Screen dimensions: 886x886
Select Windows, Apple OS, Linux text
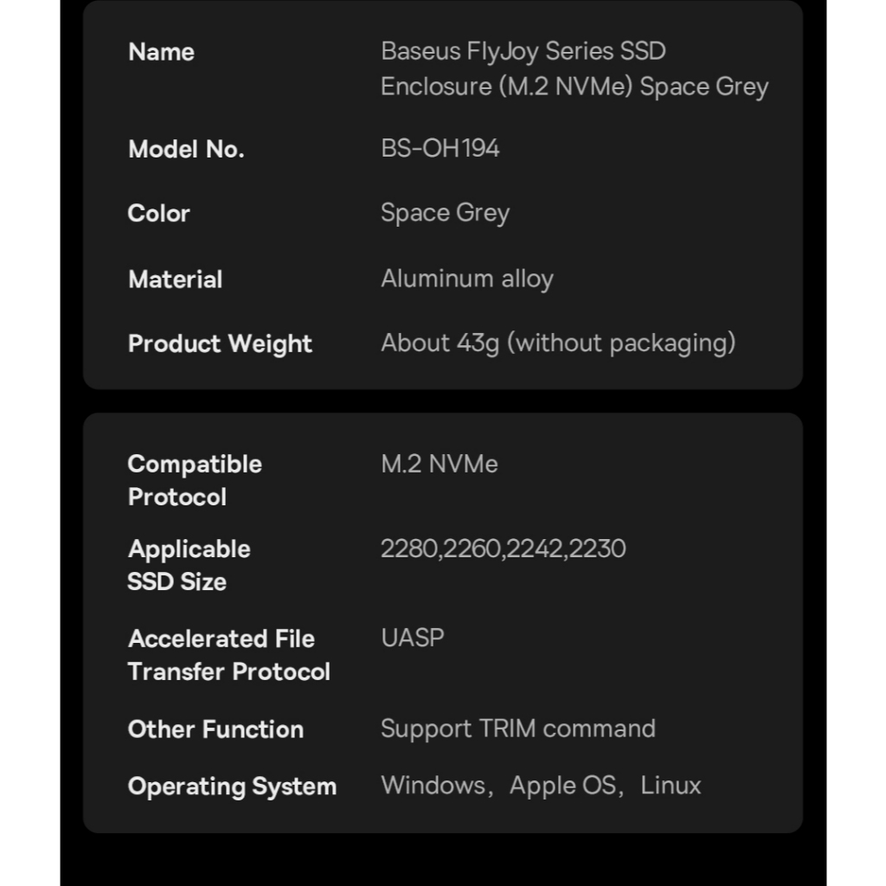542,786
